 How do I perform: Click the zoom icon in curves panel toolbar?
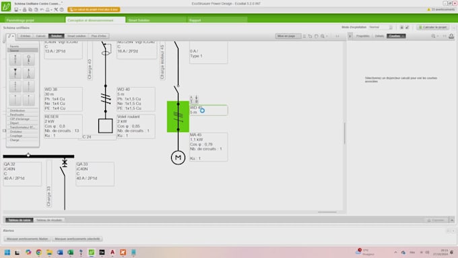tap(434, 36)
